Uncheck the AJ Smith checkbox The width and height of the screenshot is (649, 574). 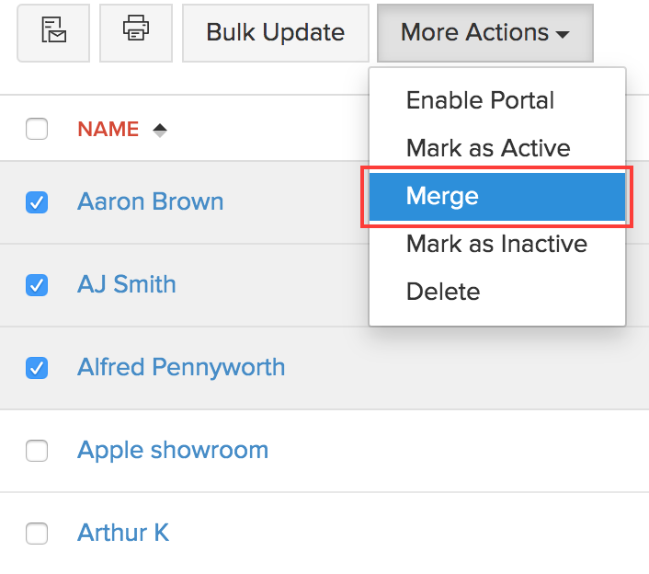(37, 285)
